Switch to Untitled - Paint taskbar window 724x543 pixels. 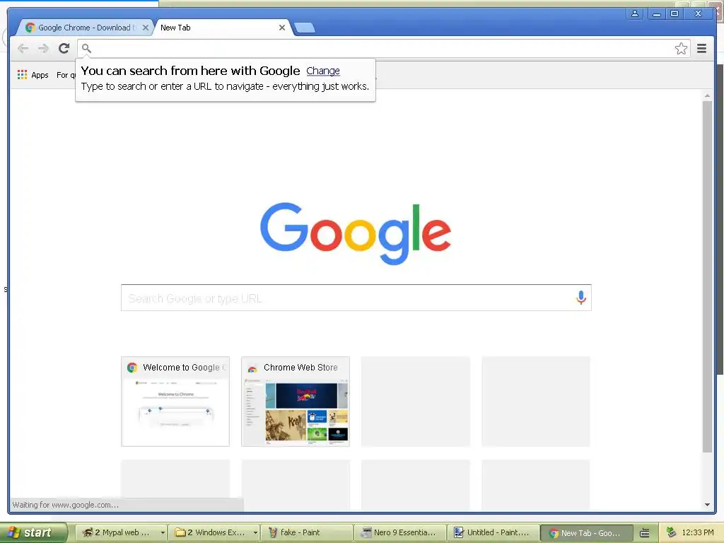pos(493,532)
